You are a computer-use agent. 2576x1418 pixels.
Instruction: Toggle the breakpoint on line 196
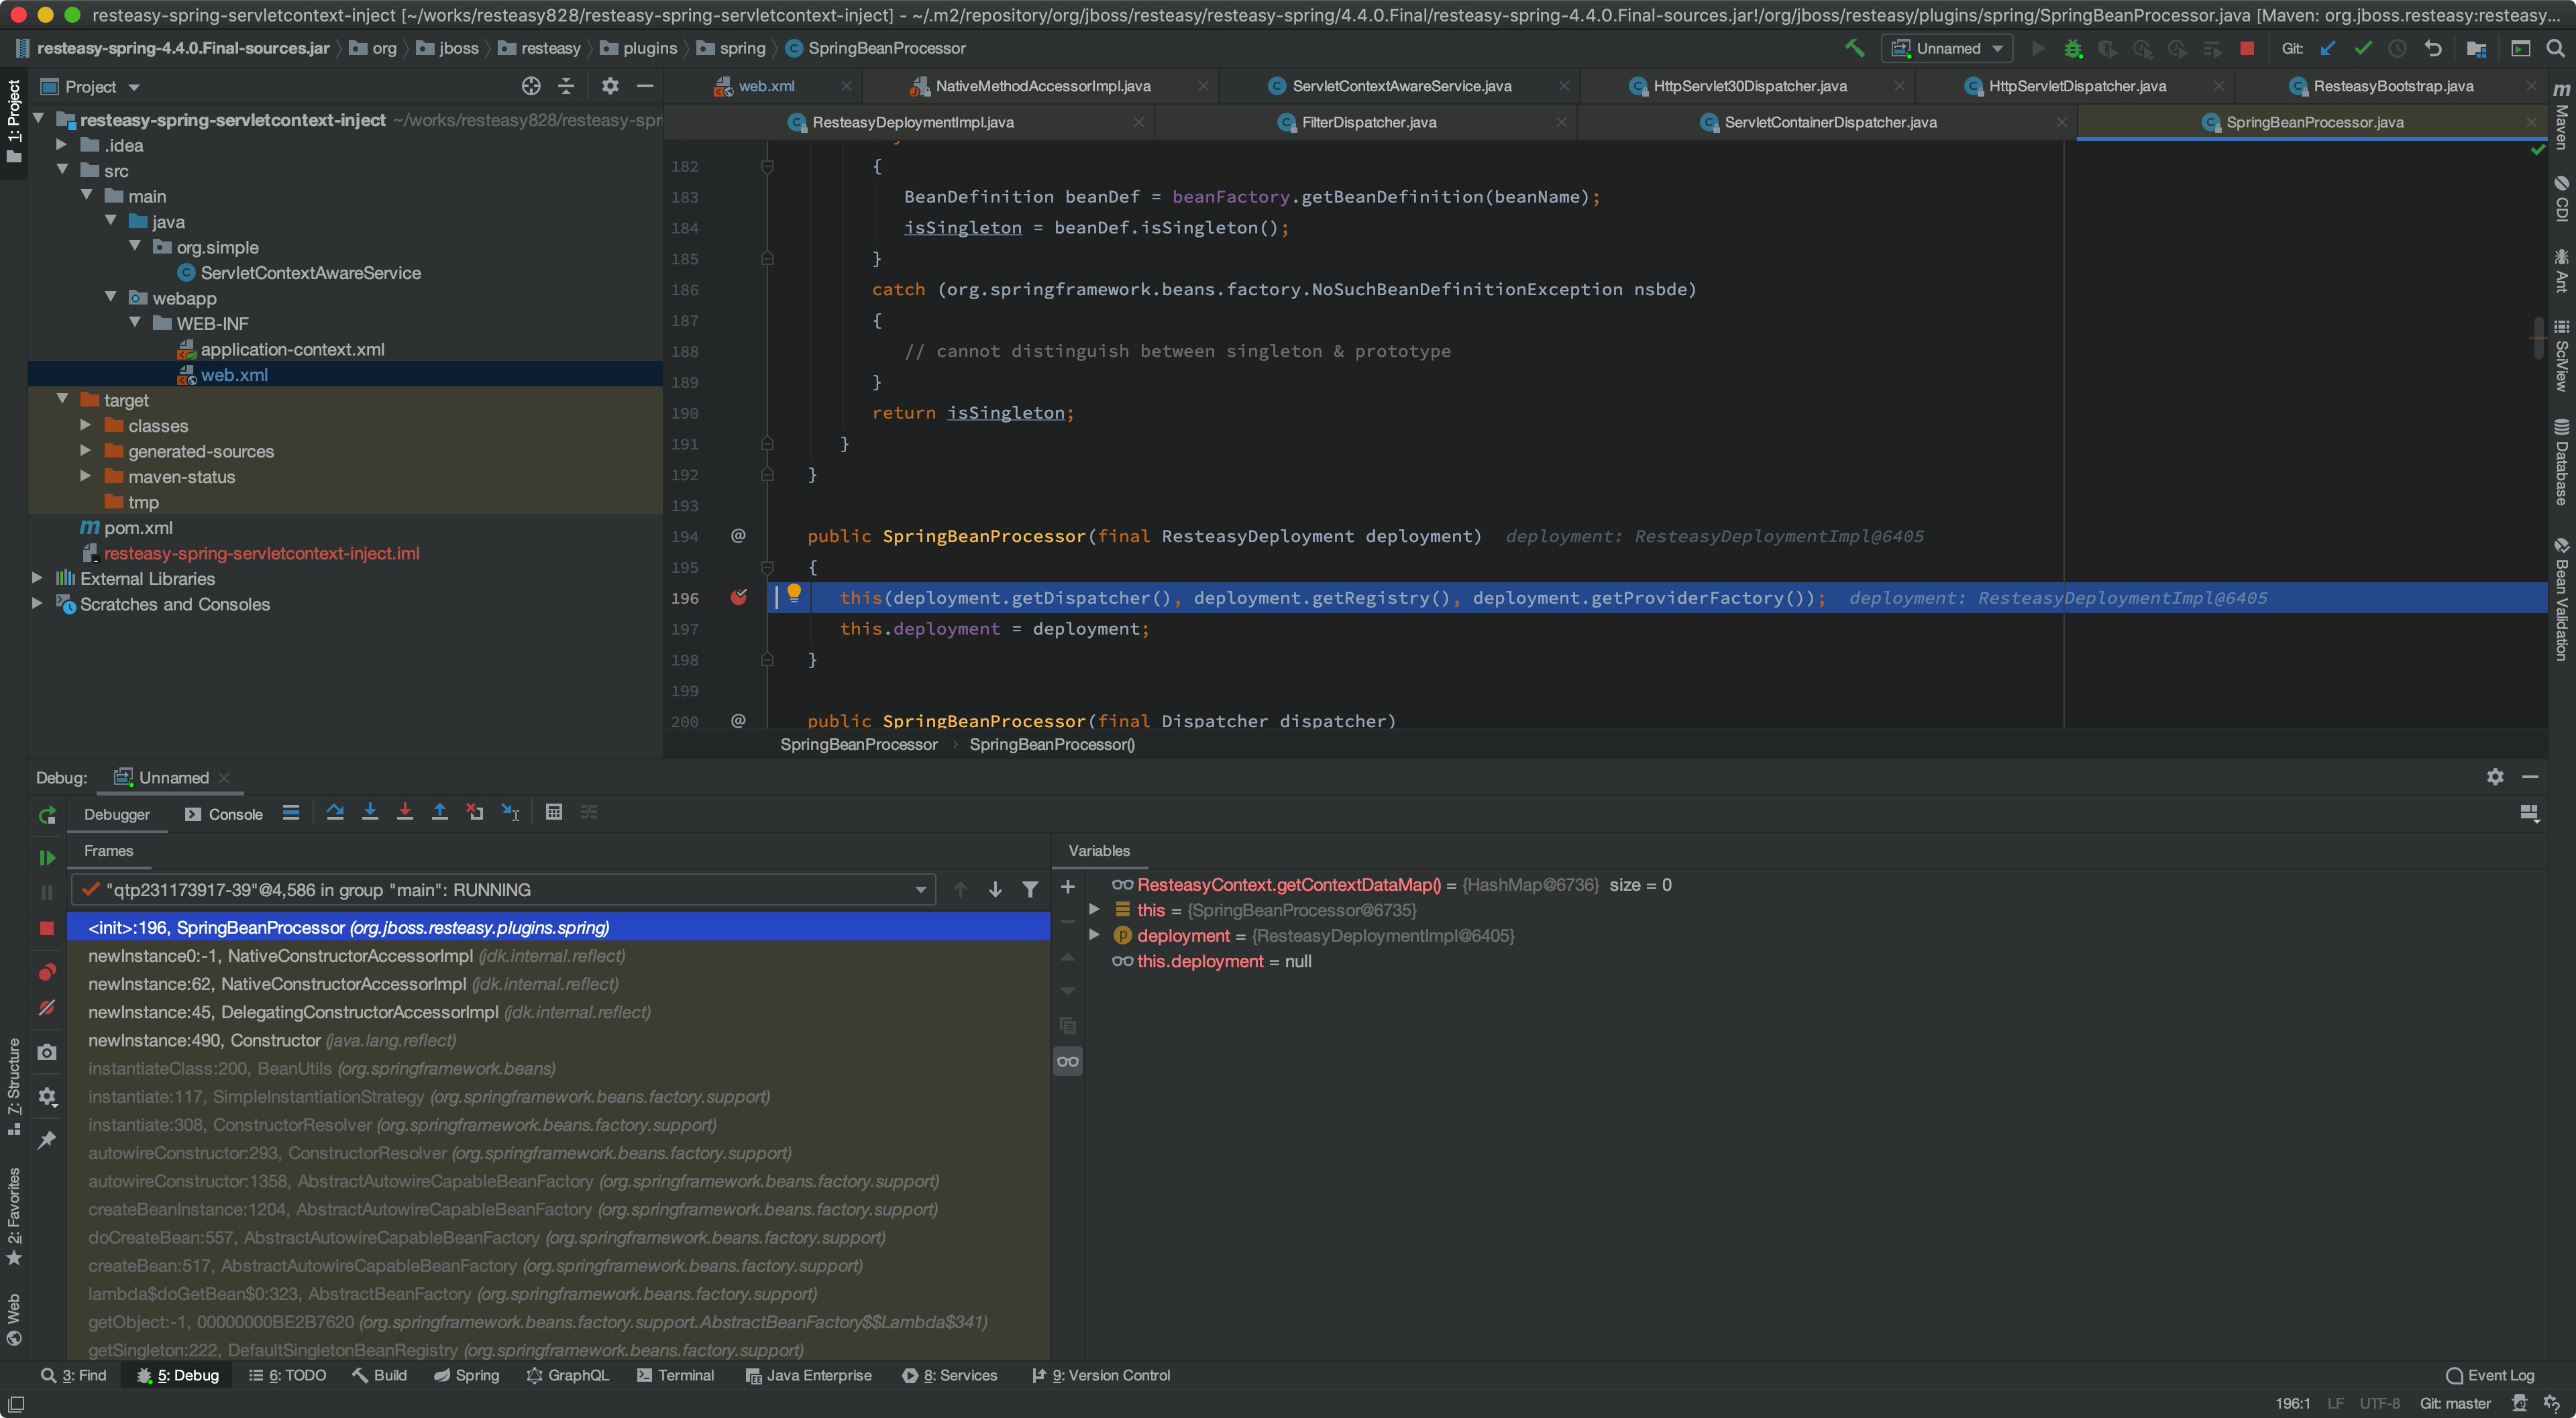739,597
